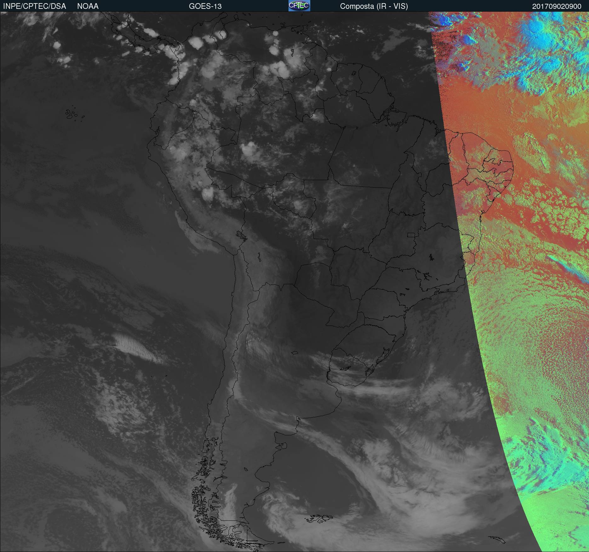Screen dimensions: 589x552
Task: Click the Galápagos Islands outline in the Pacific
Action: click(x=71, y=114)
